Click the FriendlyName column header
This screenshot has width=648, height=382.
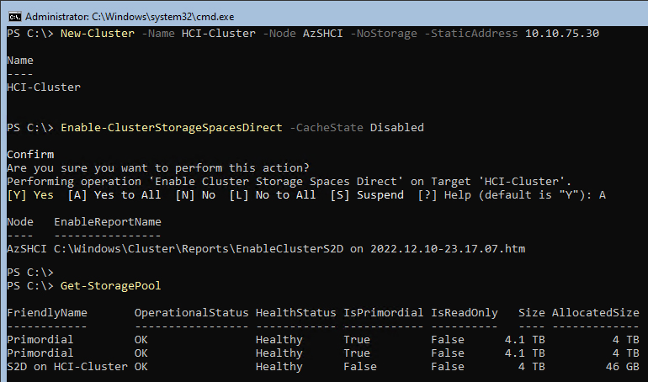(47, 313)
